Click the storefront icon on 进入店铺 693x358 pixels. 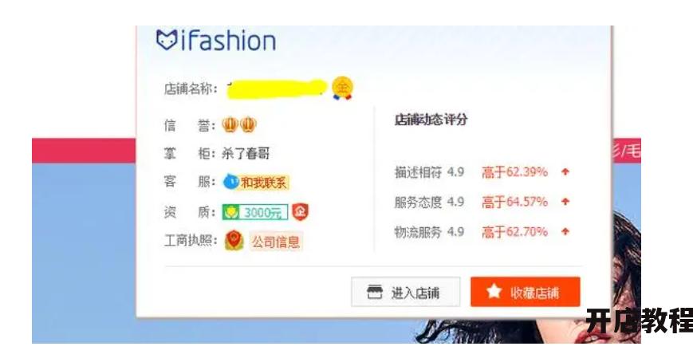[x=375, y=292]
